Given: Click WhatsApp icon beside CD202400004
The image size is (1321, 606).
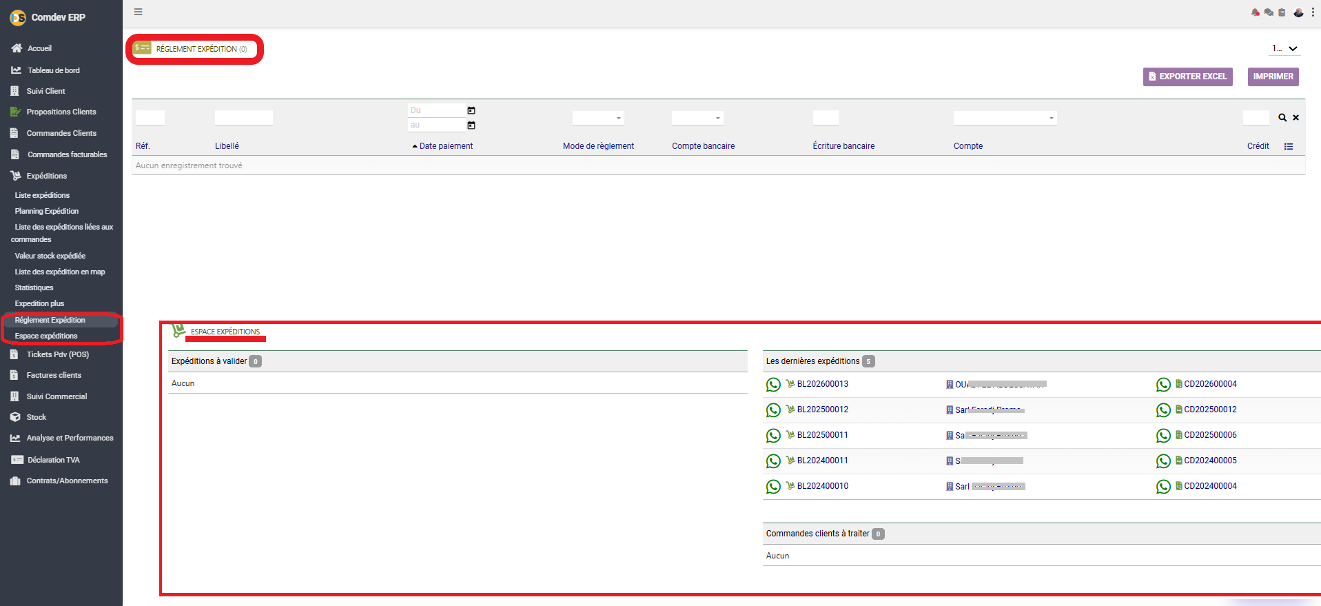Looking at the screenshot, I should tap(1163, 487).
